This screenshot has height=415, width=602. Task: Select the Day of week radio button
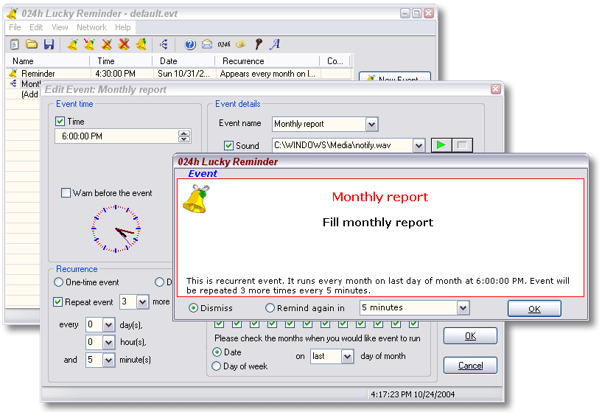pos(216,366)
